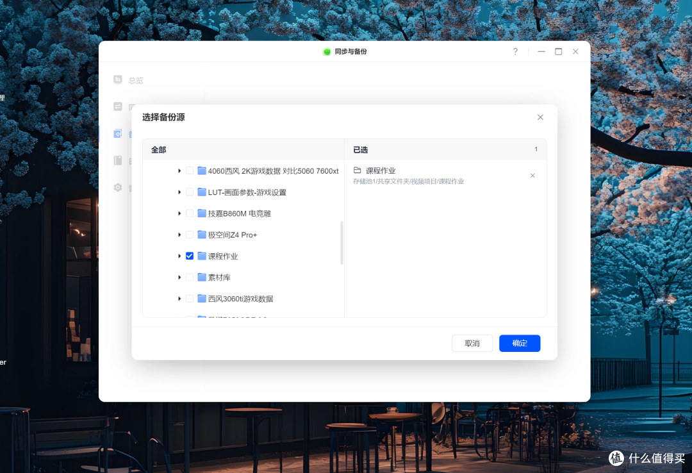Image resolution: width=692 pixels, height=473 pixels.
Task: Uncheck the 课程作业 checkbox
Action: [190, 256]
